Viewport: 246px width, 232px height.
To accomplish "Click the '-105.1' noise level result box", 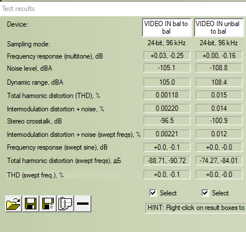I will click(x=167, y=68).
